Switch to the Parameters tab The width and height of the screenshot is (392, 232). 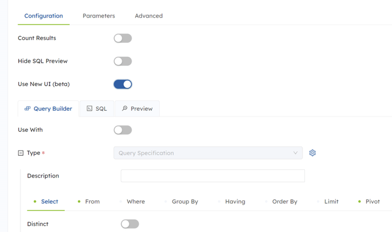99,16
